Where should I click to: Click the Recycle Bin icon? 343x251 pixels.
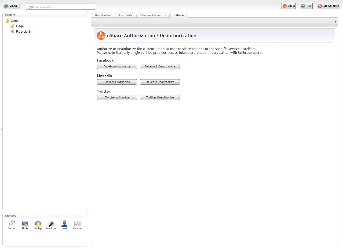click(x=12, y=31)
